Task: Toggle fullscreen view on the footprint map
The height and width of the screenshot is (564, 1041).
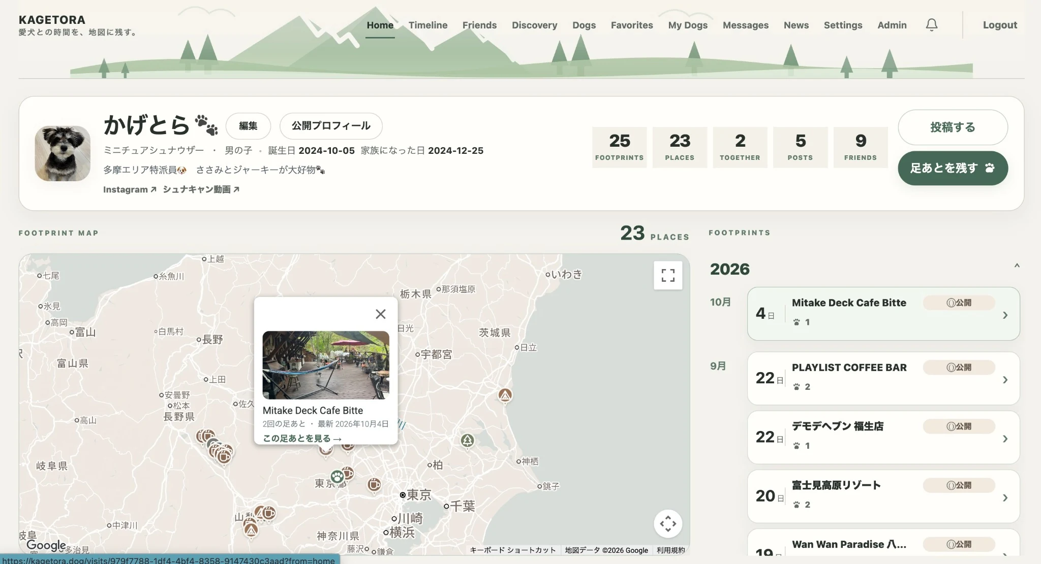Action: pyautogui.click(x=668, y=275)
